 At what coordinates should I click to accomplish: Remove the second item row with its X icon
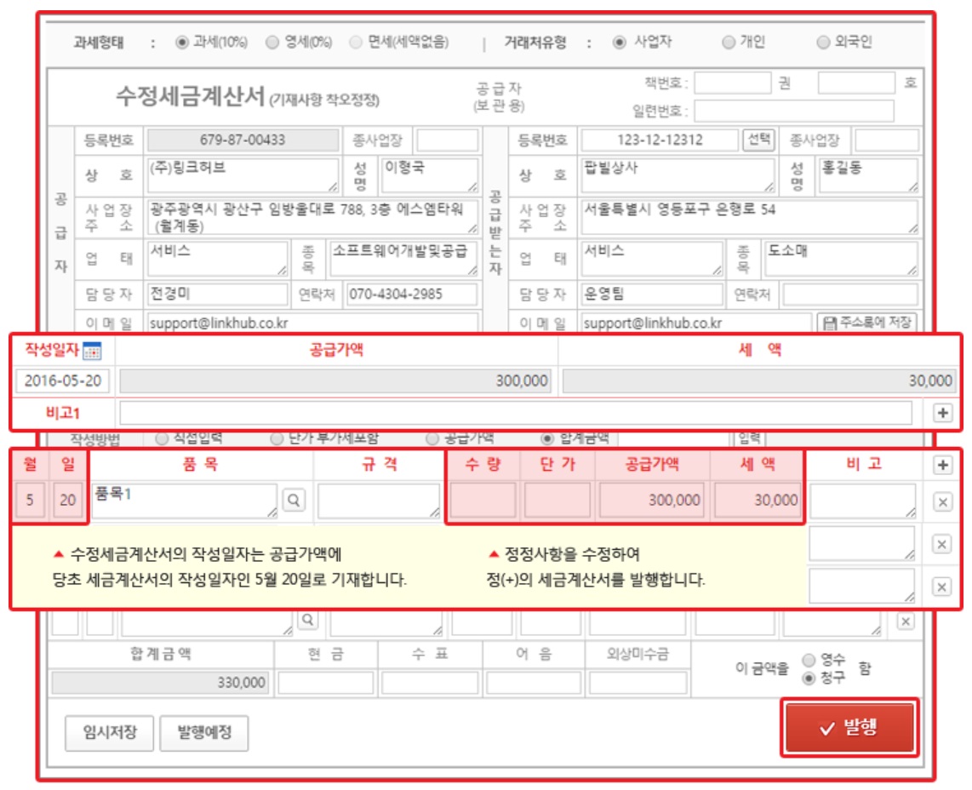(941, 545)
